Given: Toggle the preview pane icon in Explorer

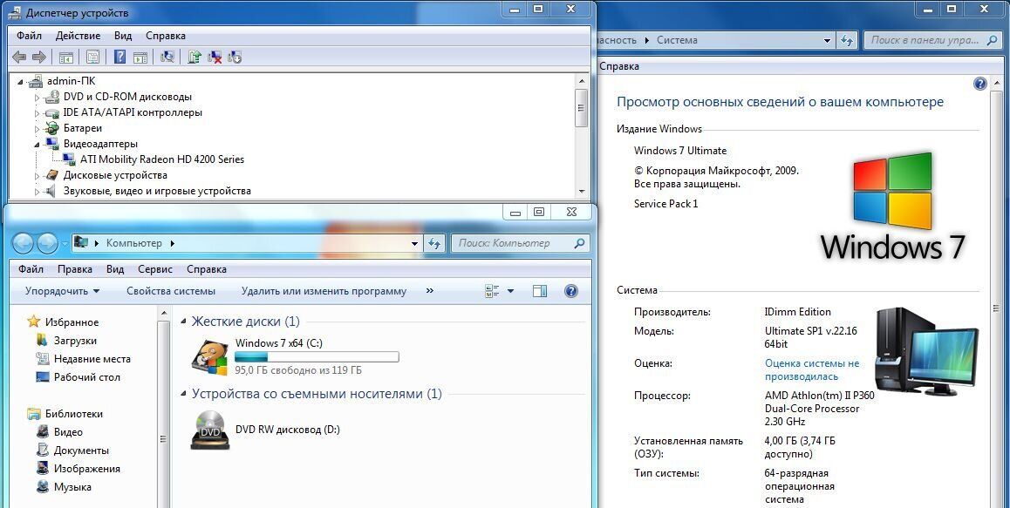Looking at the screenshot, I should coord(539,291).
